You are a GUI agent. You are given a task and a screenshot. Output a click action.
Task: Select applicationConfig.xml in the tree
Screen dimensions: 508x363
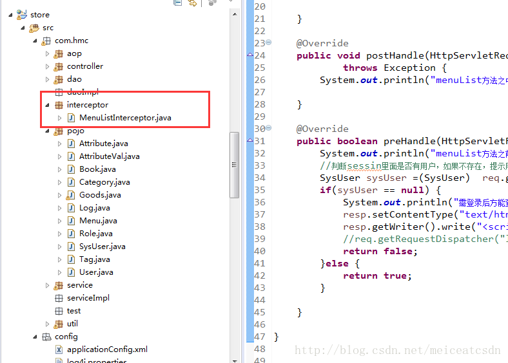click(107, 349)
